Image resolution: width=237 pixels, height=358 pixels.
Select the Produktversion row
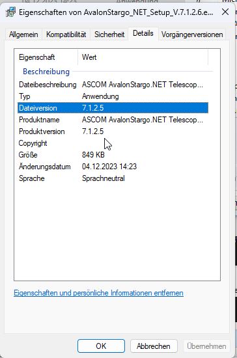[113, 131]
